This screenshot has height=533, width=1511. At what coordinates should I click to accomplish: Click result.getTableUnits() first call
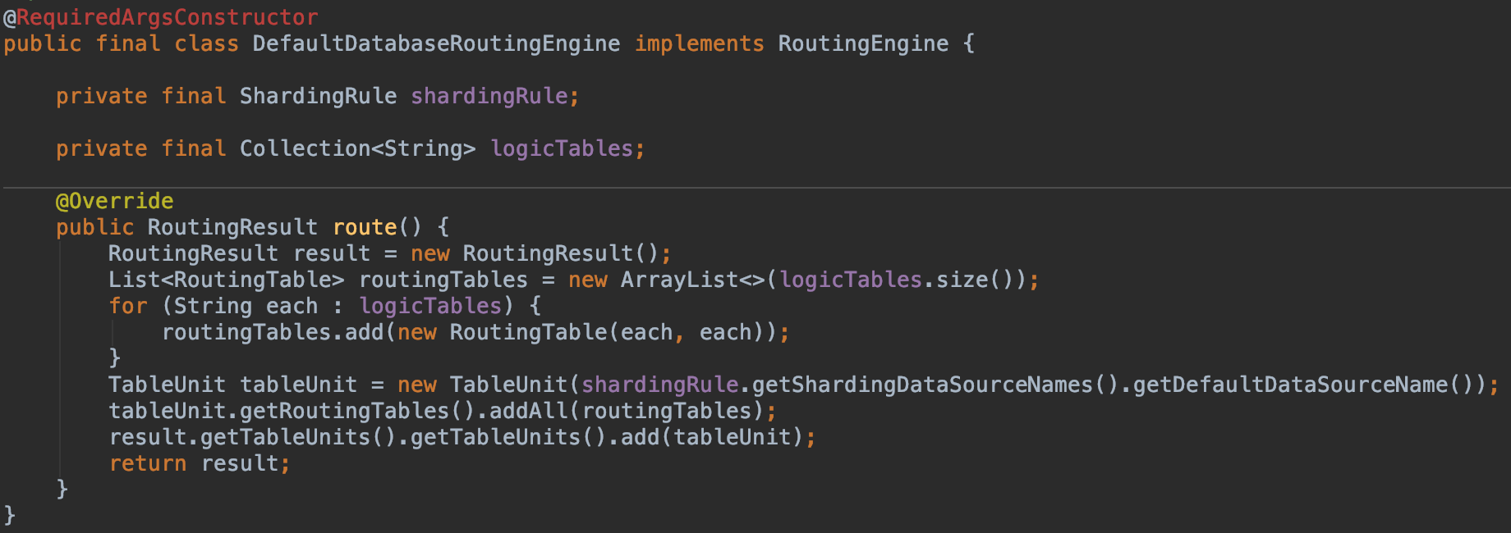click(x=252, y=437)
